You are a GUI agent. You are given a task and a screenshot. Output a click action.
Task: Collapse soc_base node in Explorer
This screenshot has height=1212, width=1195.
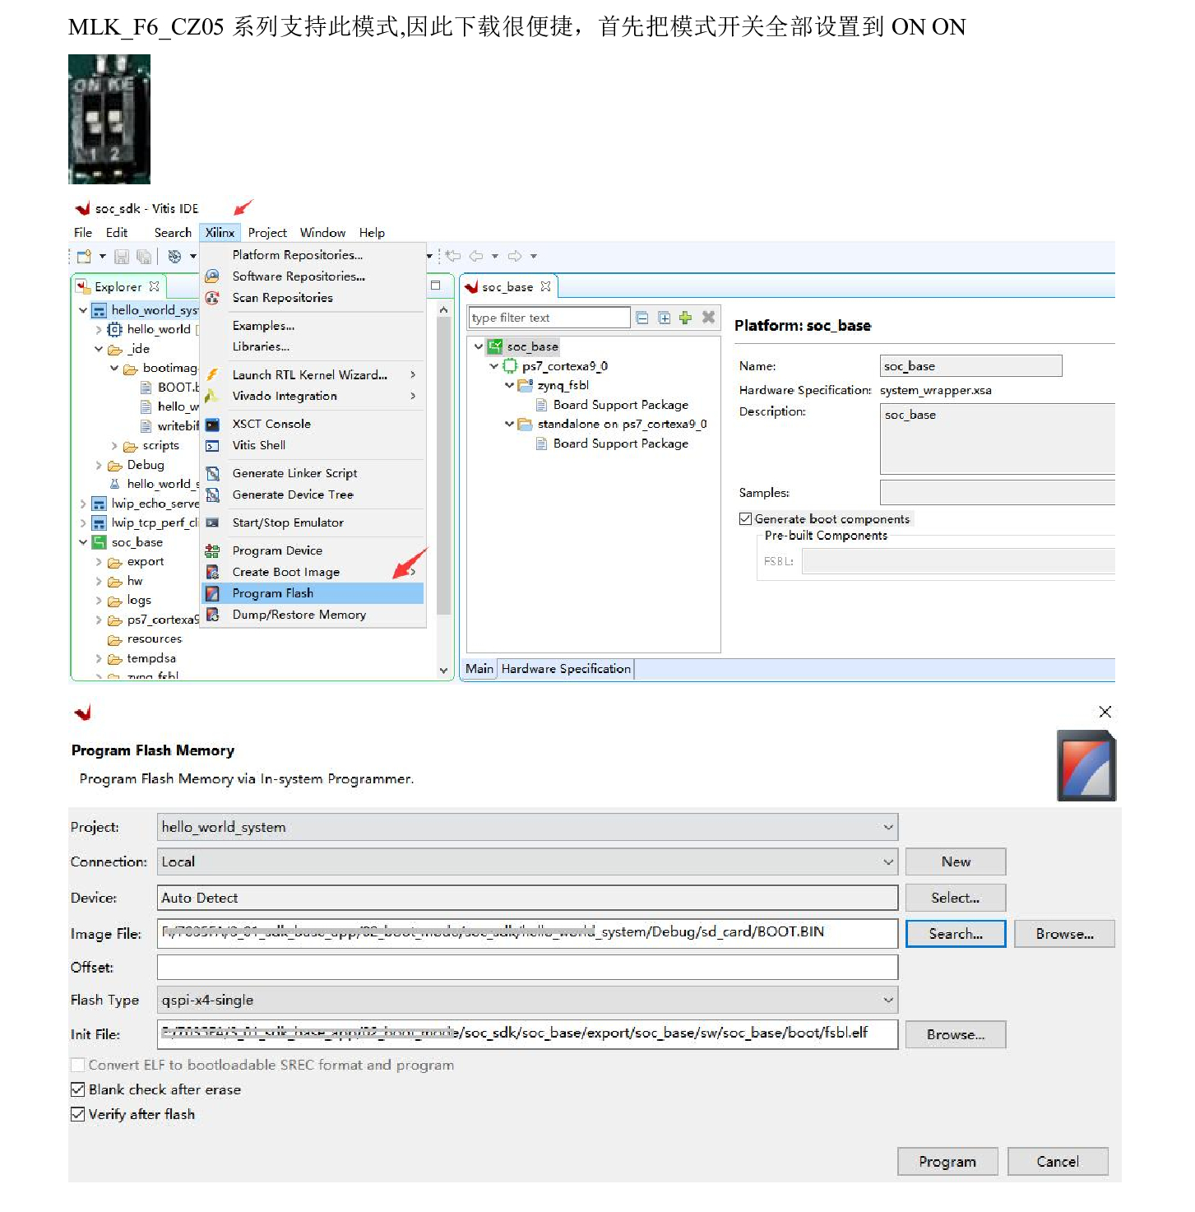[x=83, y=542]
